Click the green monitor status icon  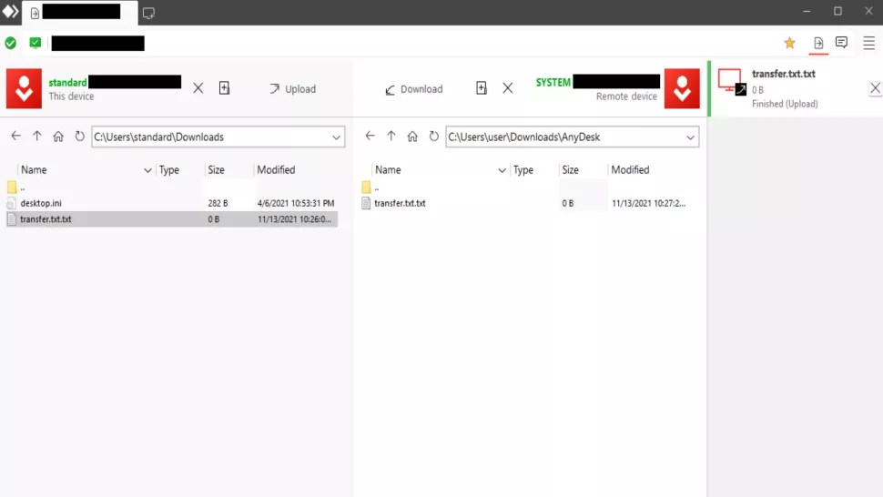(x=35, y=43)
